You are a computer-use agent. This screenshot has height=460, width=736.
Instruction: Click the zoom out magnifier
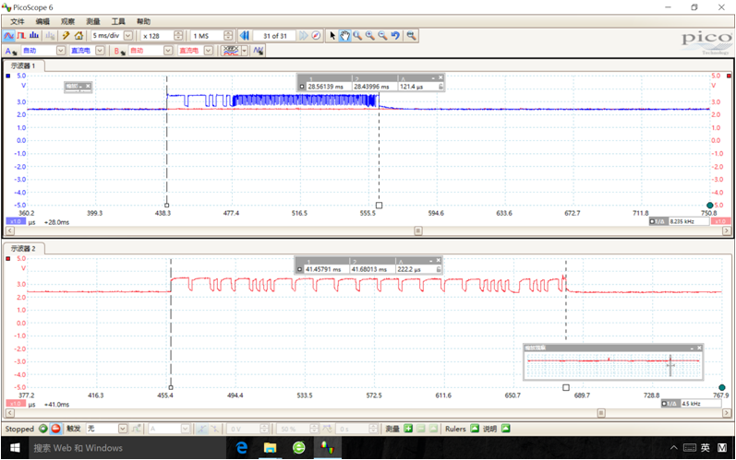pos(383,36)
